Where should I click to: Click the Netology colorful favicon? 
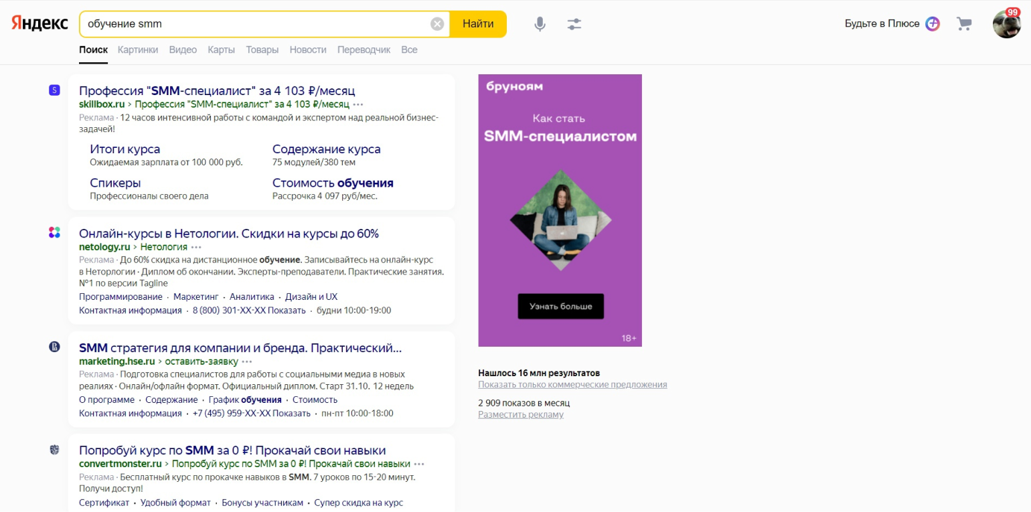point(54,233)
